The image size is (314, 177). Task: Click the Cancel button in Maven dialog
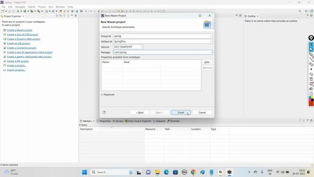coord(202,113)
